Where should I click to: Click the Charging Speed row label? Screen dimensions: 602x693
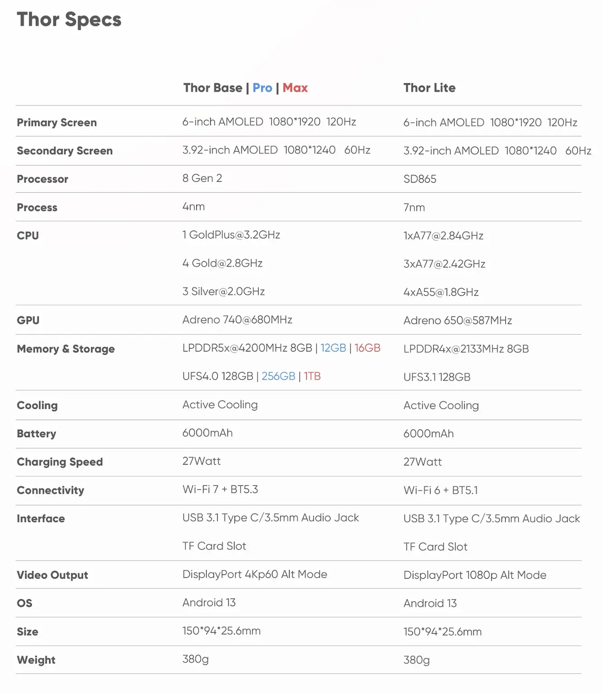point(60,462)
